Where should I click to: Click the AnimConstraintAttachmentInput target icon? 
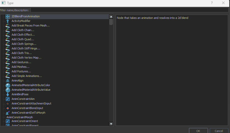(8, 103)
